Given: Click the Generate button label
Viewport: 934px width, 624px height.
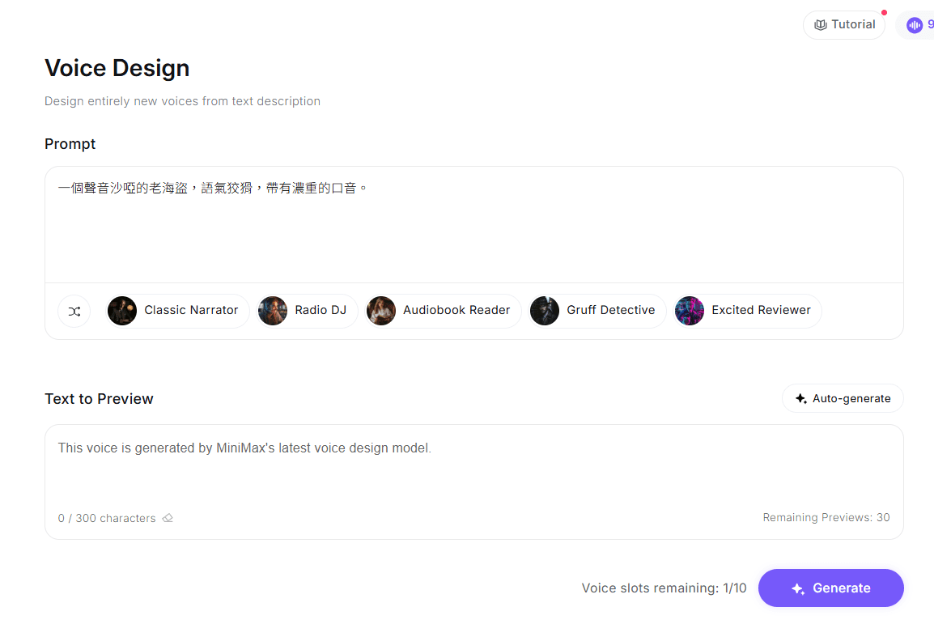Looking at the screenshot, I should [x=842, y=588].
